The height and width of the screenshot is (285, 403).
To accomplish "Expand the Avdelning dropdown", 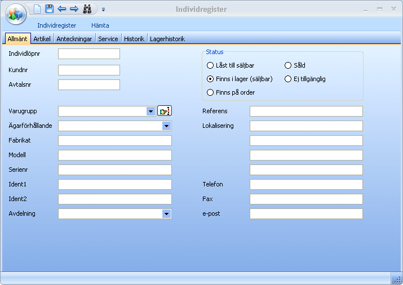I will 166,214.
